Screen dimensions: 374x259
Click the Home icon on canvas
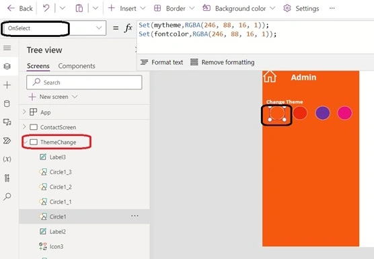(270, 76)
